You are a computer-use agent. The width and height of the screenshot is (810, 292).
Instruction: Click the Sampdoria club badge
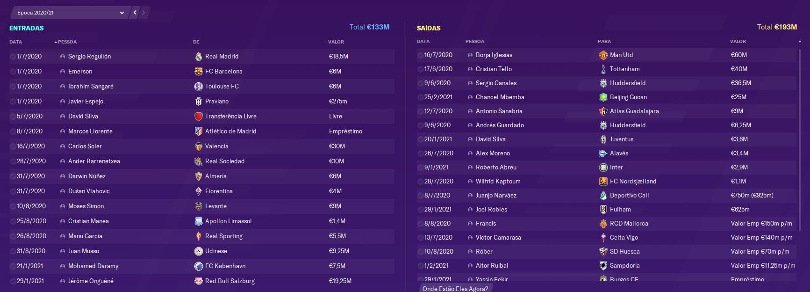[603, 266]
